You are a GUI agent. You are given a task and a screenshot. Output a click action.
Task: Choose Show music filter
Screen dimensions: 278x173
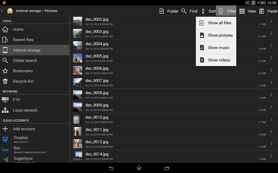click(216, 48)
